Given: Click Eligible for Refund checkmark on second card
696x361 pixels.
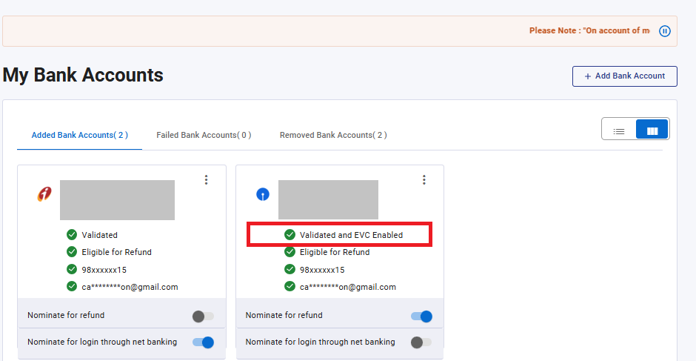Looking at the screenshot, I should point(290,252).
